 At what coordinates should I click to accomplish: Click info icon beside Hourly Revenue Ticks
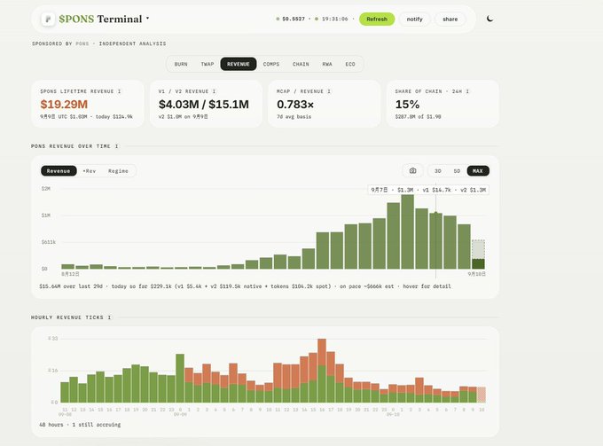[109, 317]
